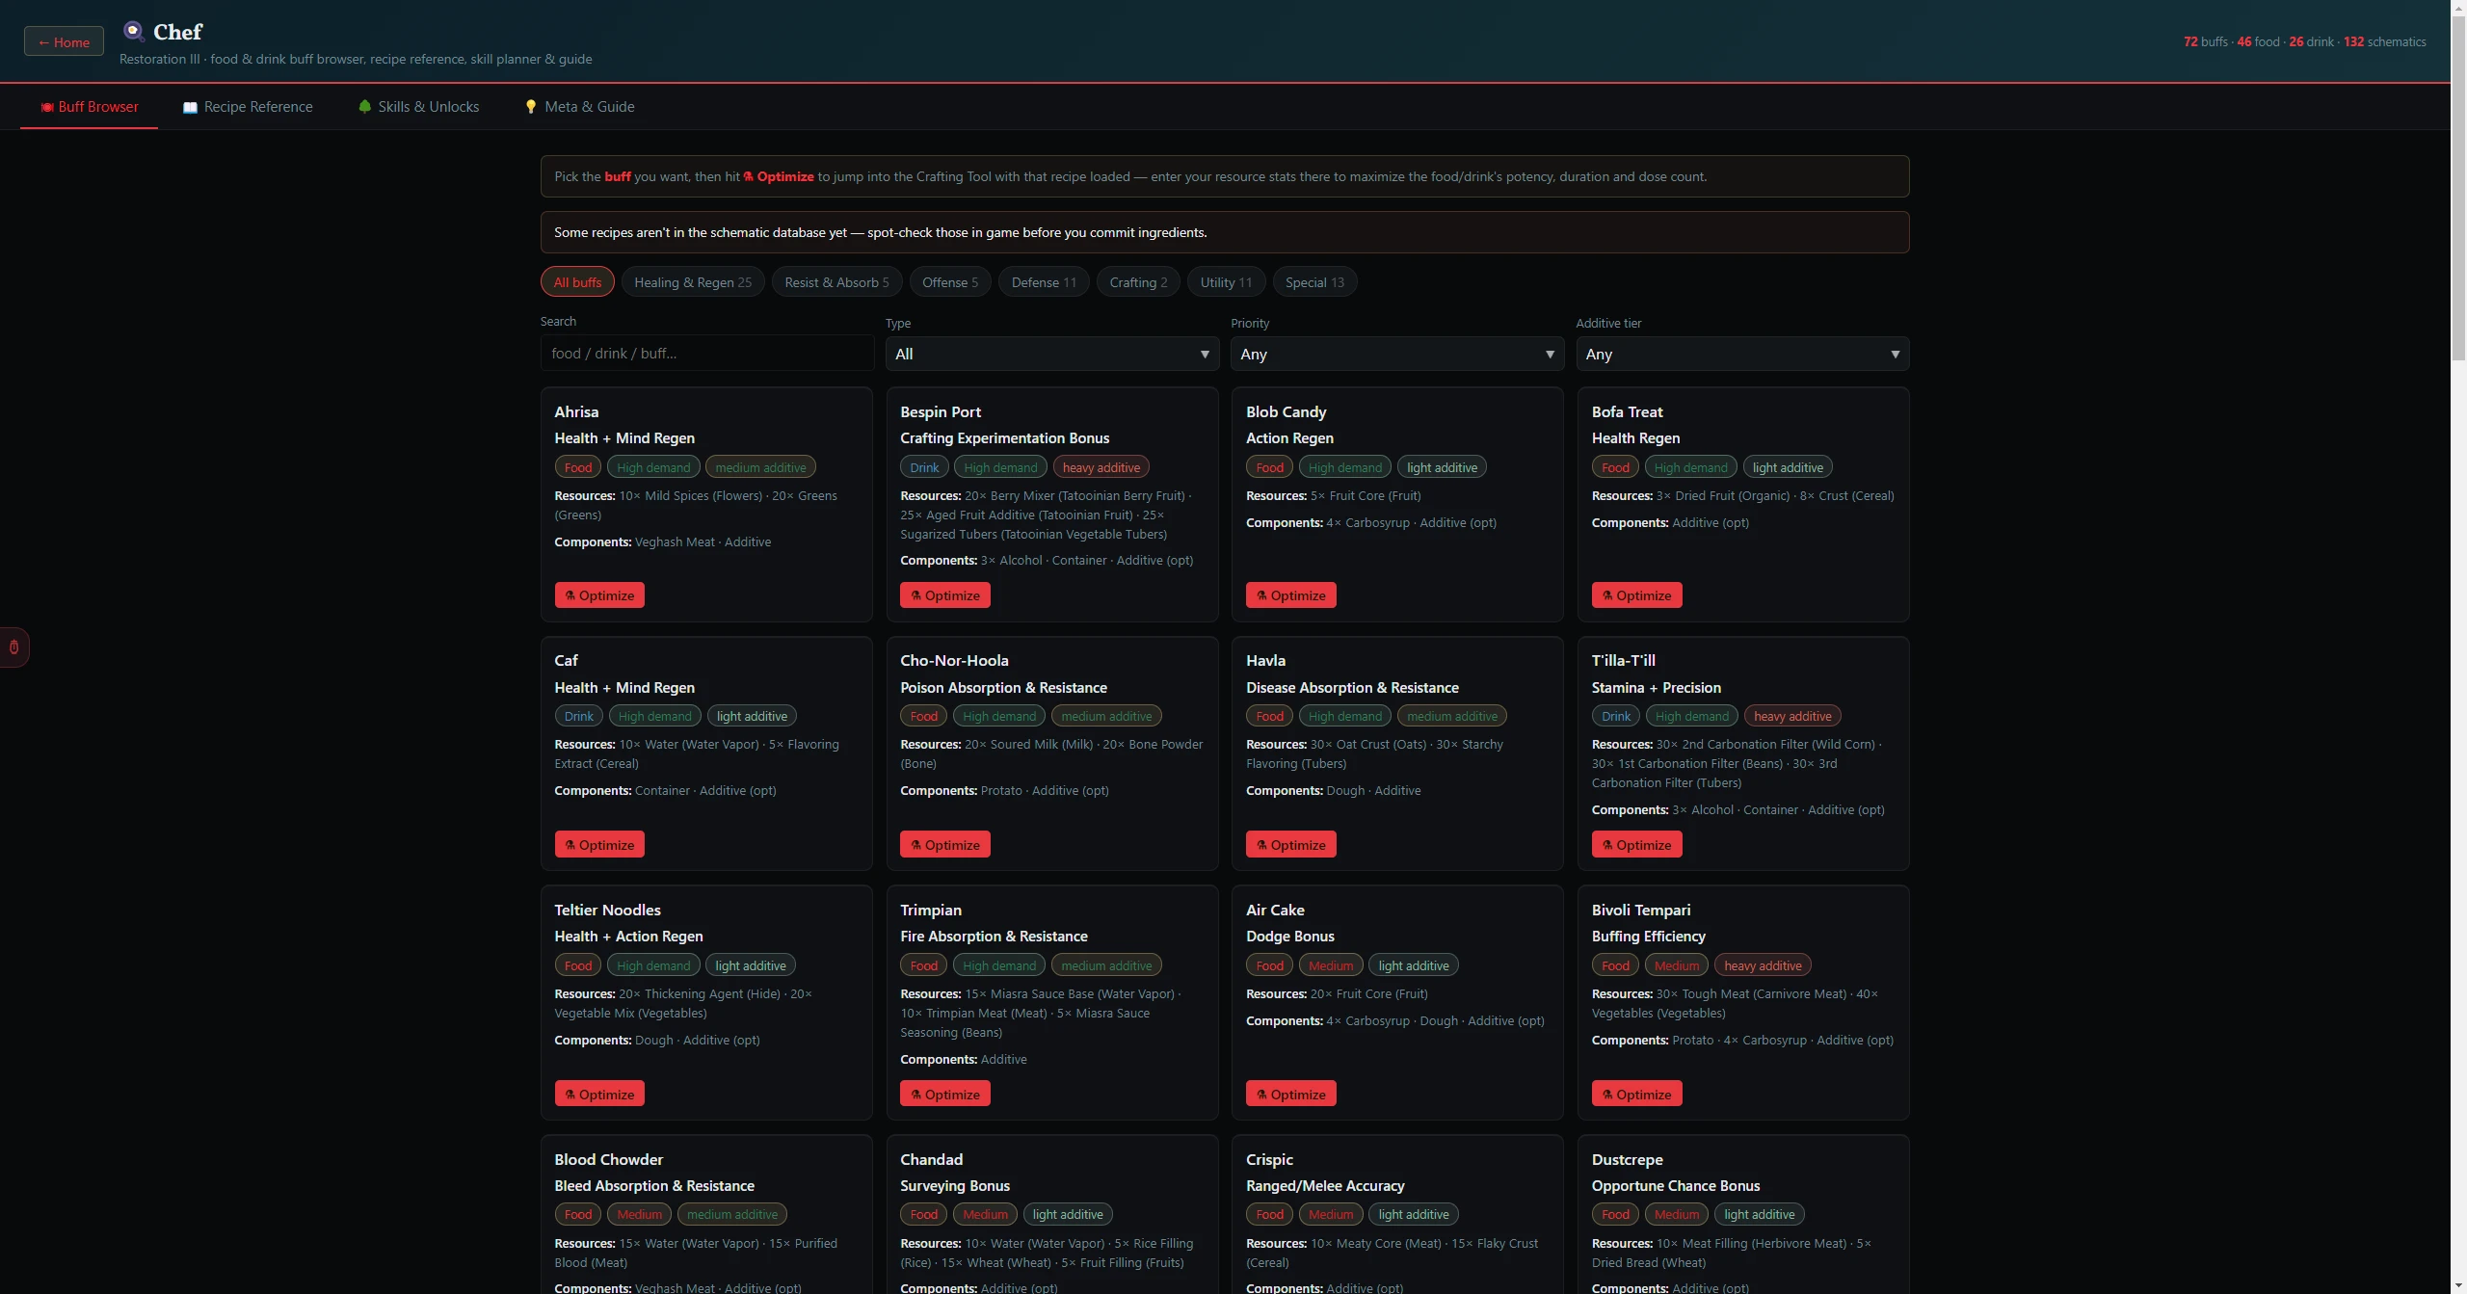
Task: Click heavy additive tag on Bespin Port
Action: 1101,467
